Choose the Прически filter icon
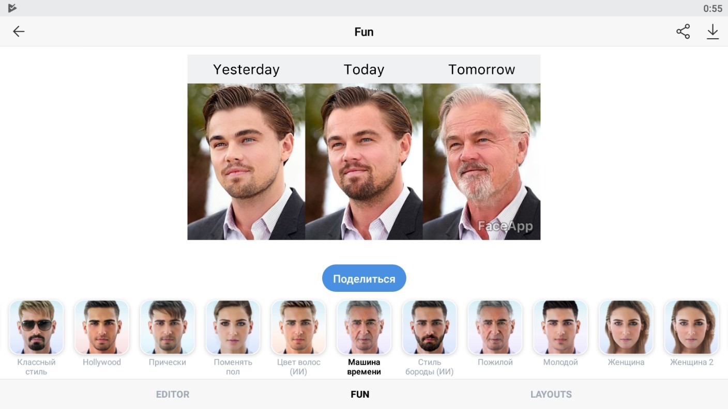 [x=168, y=327]
